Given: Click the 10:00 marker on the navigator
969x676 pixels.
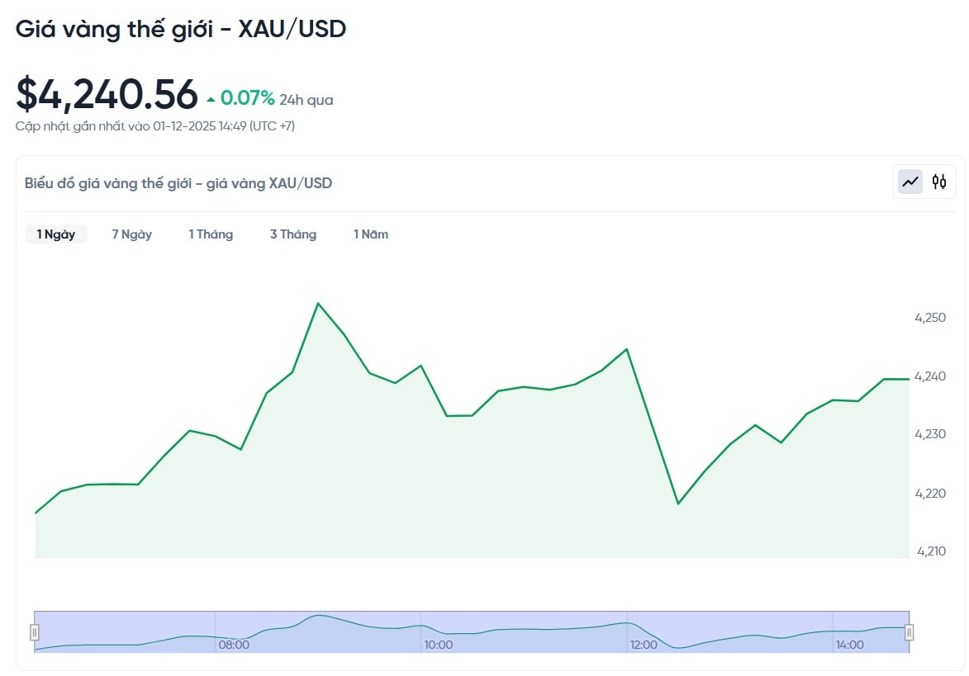Looking at the screenshot, I should (x=438, y=645).
